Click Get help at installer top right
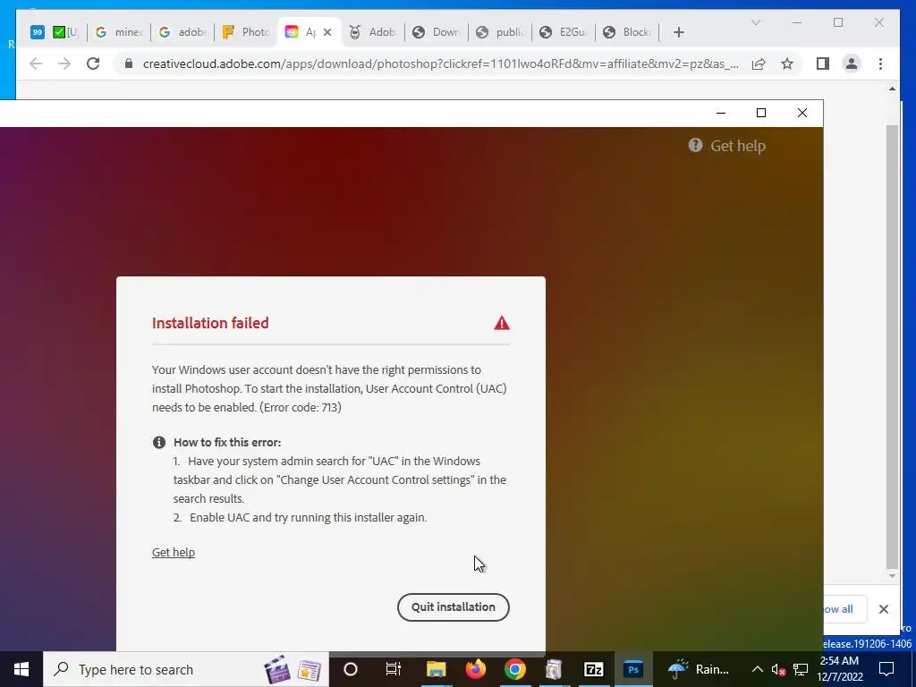This screenshot has width=916, height=687. tap(737, 146)
